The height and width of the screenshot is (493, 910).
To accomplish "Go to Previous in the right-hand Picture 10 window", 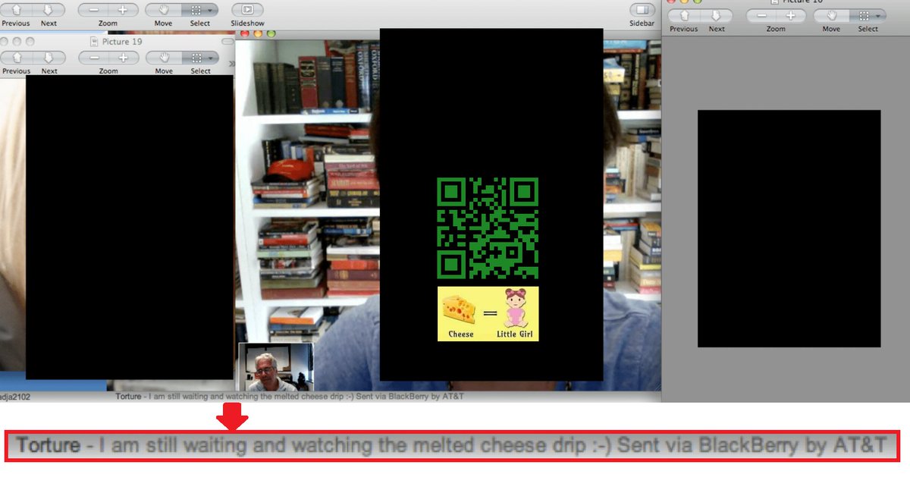I will 683,15.
